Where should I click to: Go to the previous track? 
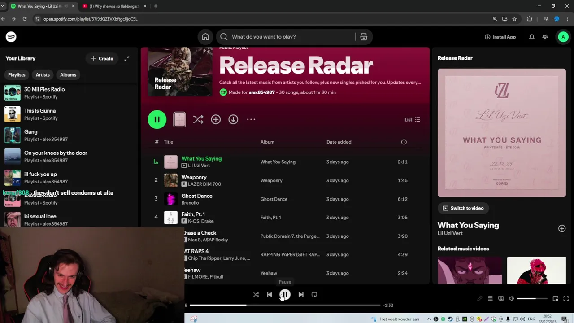click(269, 295)
